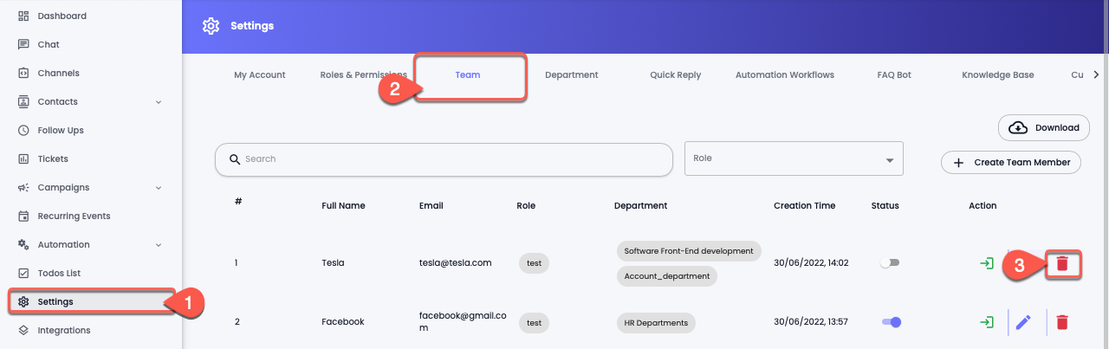Open Campaigns sidebar item
The width and height of the screenshot is (1109, 349).
click(90, 187)
